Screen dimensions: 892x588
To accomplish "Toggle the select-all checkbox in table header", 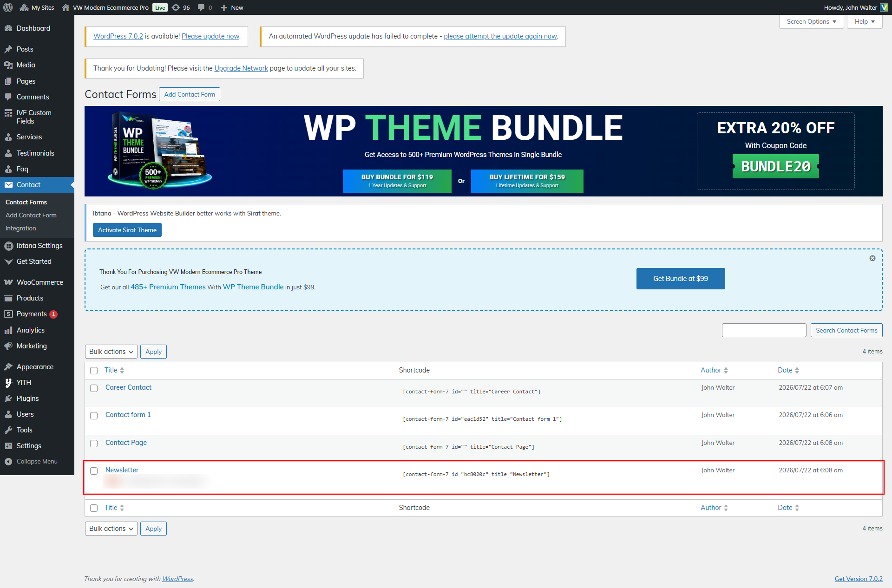I will [94, 371].
